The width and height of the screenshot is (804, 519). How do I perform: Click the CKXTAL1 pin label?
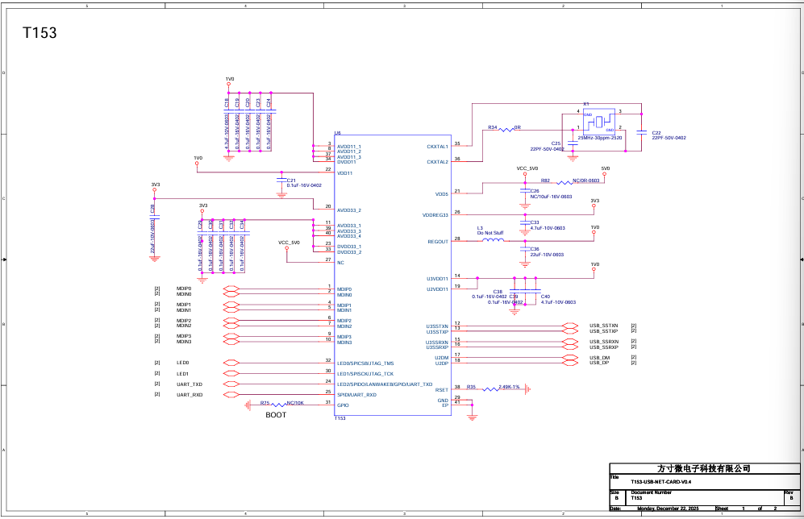coord(437,147)
